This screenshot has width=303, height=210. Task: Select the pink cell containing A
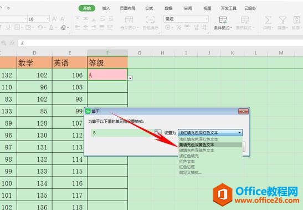pyautogui.click(x=107, y=74)
